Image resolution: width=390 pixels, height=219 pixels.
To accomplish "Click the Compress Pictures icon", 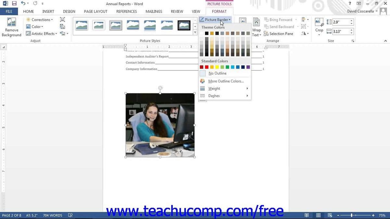I will 62,19.
